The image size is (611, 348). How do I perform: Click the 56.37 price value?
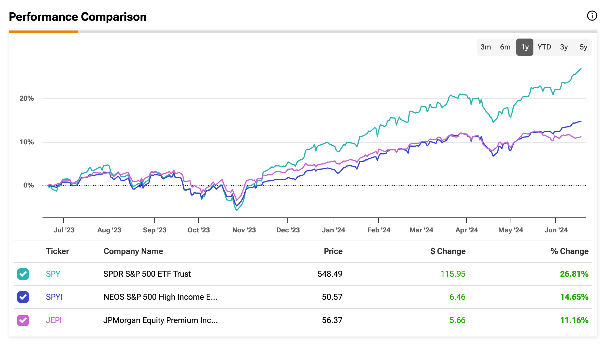coord(332,320)
